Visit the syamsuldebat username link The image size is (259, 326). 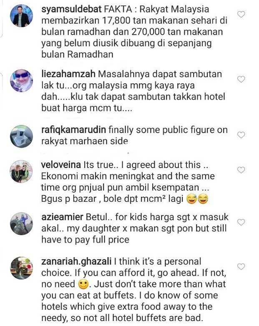pos(71,9)
